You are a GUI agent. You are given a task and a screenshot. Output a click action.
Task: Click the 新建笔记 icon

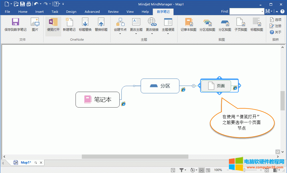pos(69,26)
